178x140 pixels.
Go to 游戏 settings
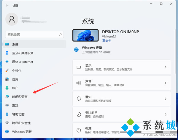[x=34, y=105]
